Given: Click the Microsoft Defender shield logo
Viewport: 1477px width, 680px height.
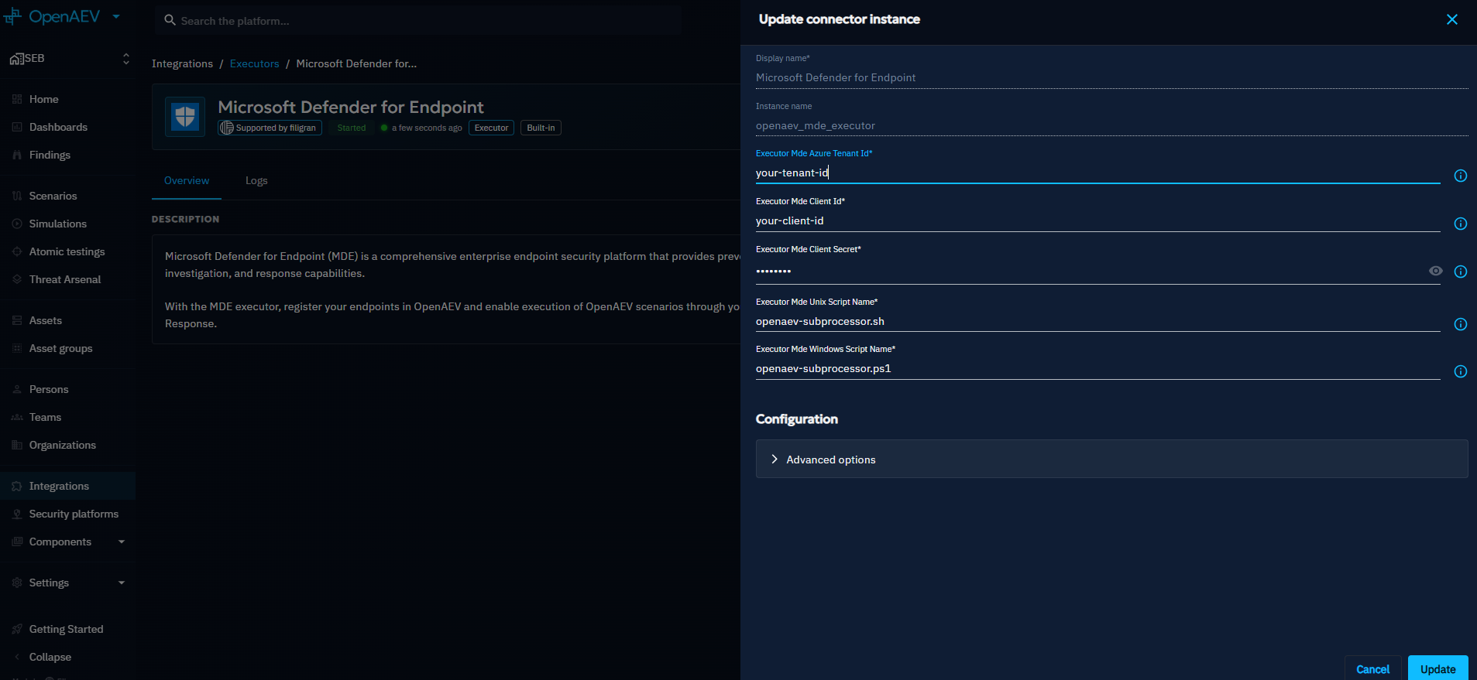Looking at the screenshot, I should coord(185,117).
